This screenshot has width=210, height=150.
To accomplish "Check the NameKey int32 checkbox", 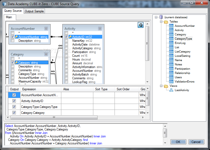I will pyautogui.click(x=66, y=40).
